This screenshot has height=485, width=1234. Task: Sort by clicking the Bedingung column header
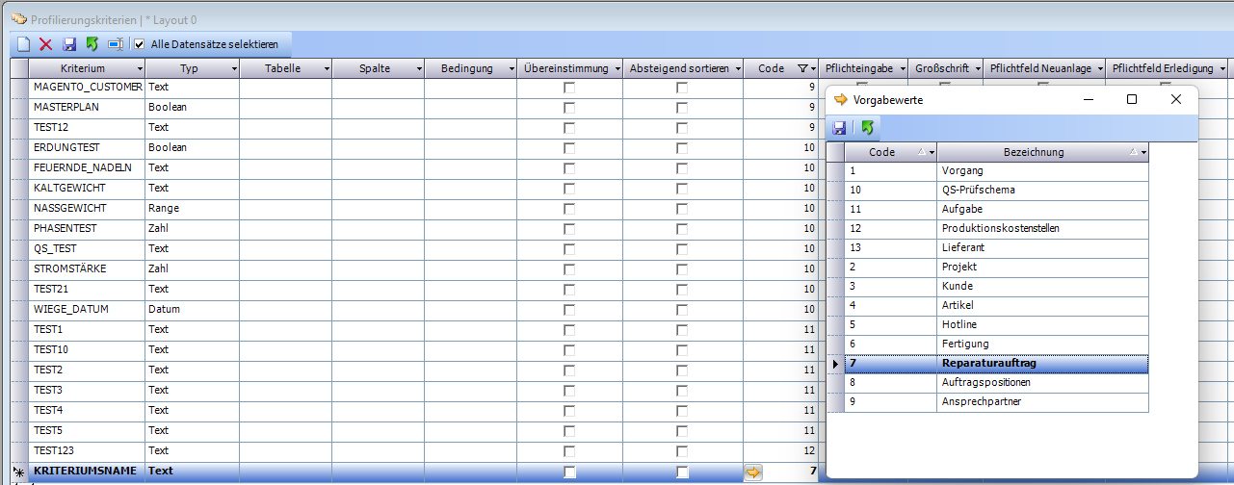tap(466, 69)
